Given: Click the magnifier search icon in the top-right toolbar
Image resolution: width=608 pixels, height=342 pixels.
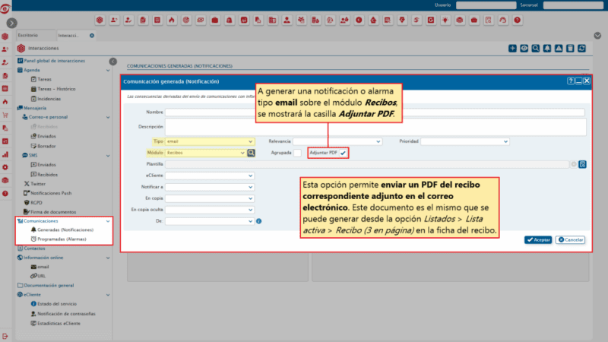Looking at the screenshot, I should click(536, 48).
